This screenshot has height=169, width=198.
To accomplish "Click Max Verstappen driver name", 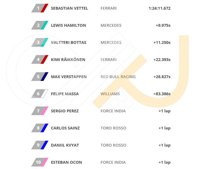I will click(x=69, y=77).
